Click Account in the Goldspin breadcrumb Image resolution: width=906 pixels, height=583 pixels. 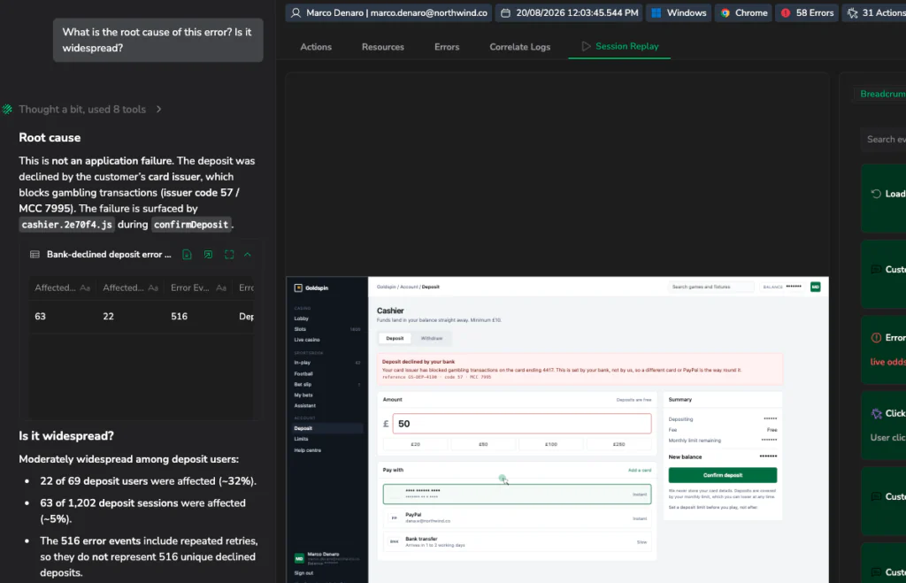[x=409, y=287]
